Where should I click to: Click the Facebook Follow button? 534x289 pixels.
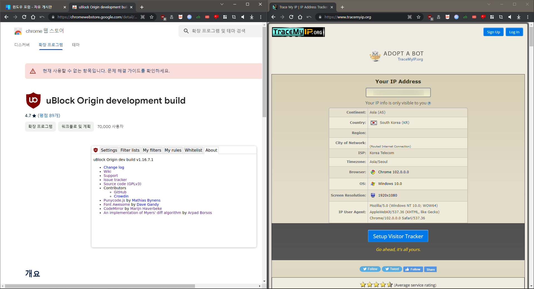[413, 269]
